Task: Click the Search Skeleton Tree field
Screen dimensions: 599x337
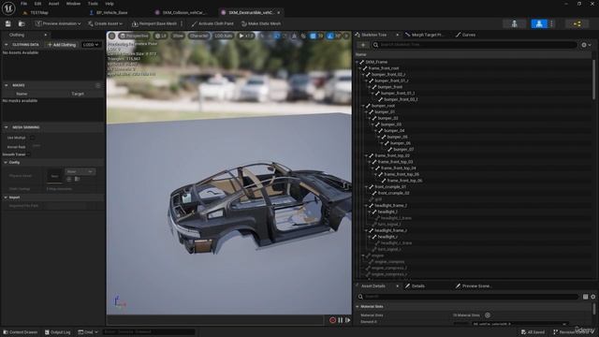Action: 475,45
